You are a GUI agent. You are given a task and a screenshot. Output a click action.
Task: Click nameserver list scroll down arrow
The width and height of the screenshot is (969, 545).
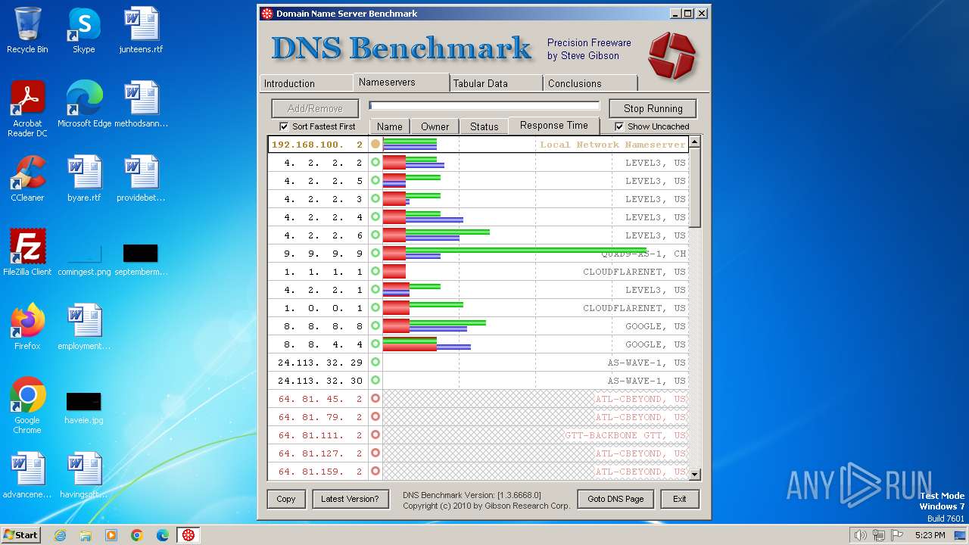coord(695,475)
